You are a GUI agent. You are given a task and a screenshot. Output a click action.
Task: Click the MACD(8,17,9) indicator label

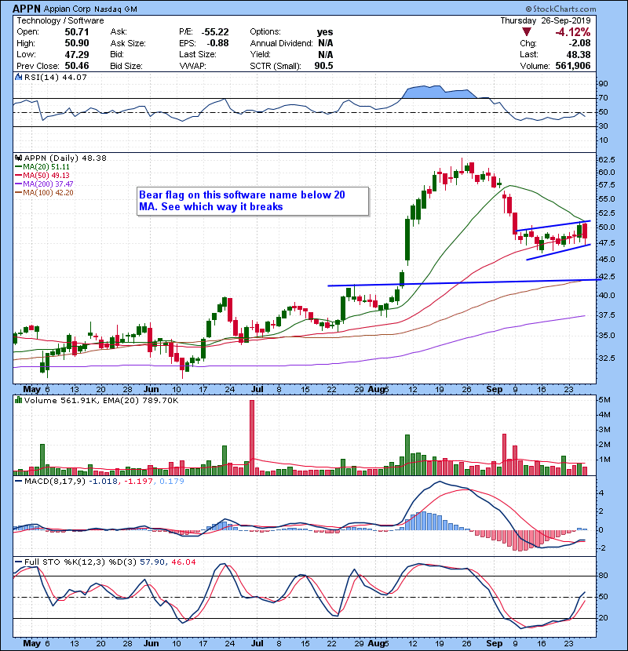(55, 482)
